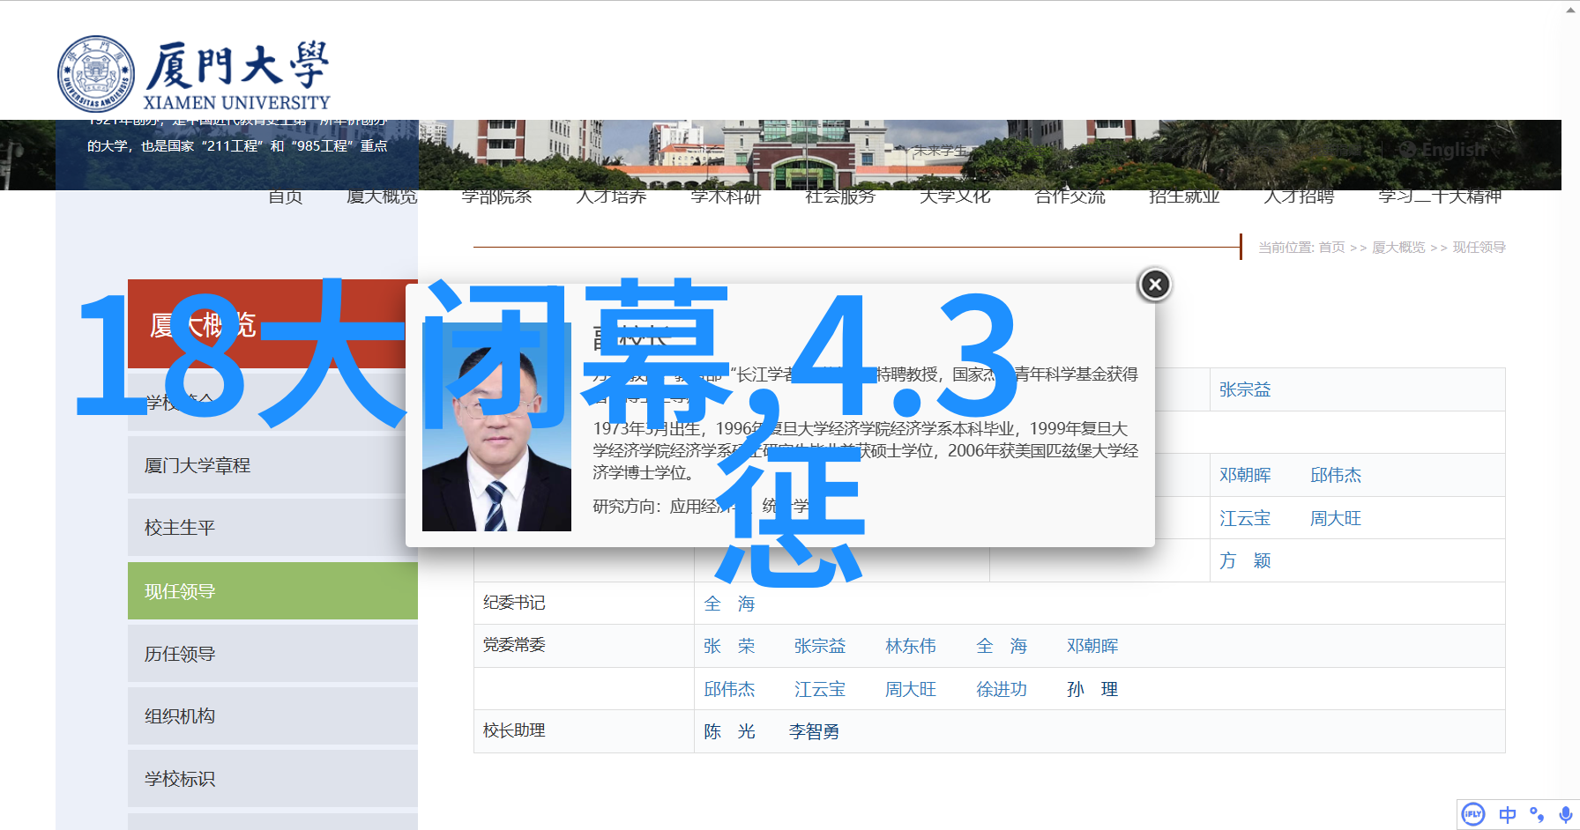Click the 研究方向 line in the popup
Screen dimensions: 1580x830
click(x=701, y=506)
